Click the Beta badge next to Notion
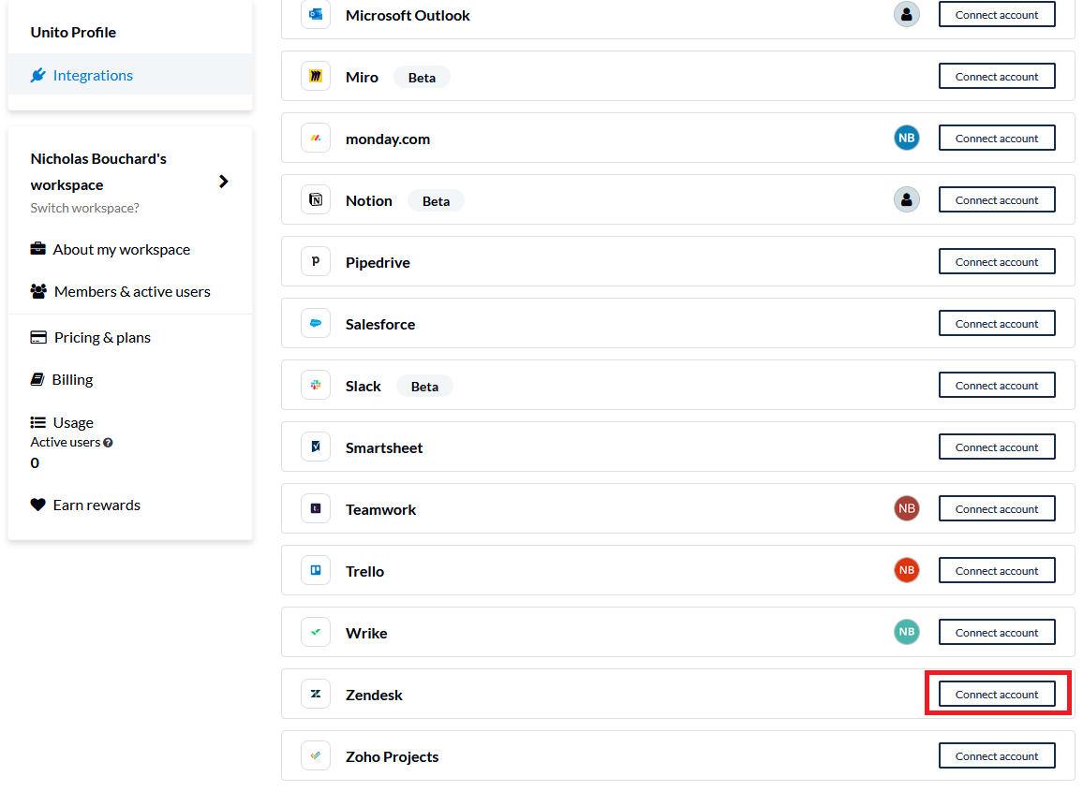Screen dimensions: 1083x791 436,201
